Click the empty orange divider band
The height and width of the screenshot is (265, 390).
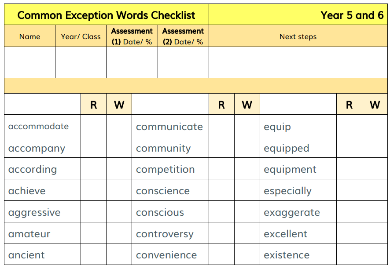click(195, 86)
